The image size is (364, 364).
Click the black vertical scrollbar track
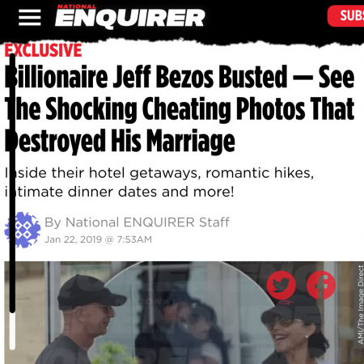[12, 184]
